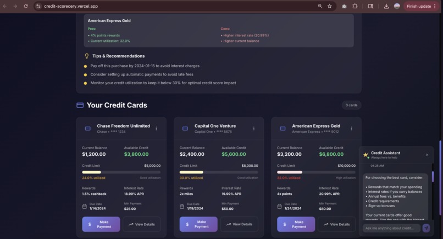443x239 pixels.
Task: Open the site information icon in the address bar
Action: point(38,6)
